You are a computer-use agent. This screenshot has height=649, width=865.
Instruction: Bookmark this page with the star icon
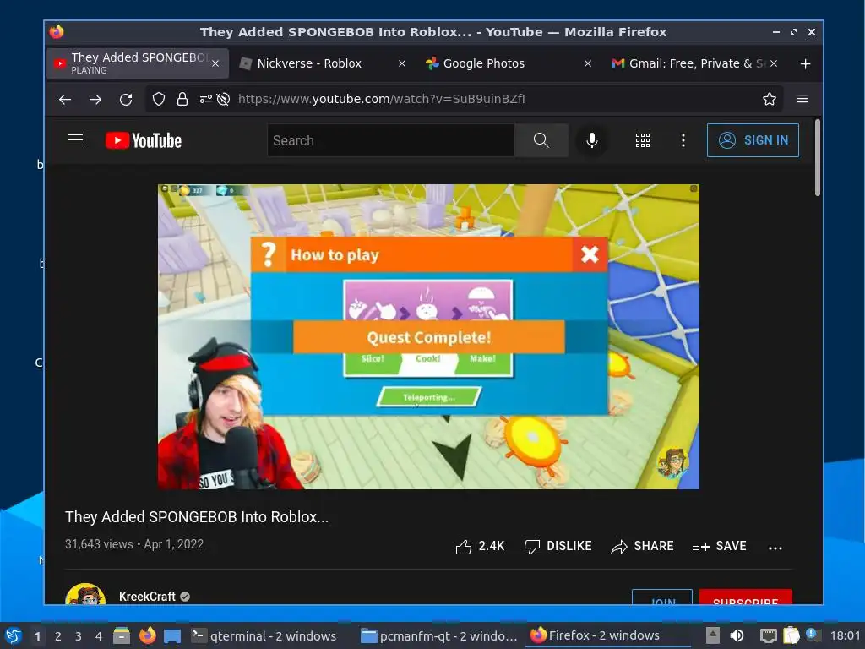[769, 99]
